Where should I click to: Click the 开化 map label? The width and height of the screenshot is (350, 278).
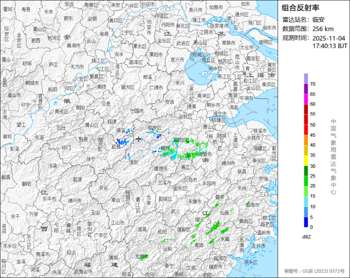click(103, 188)
